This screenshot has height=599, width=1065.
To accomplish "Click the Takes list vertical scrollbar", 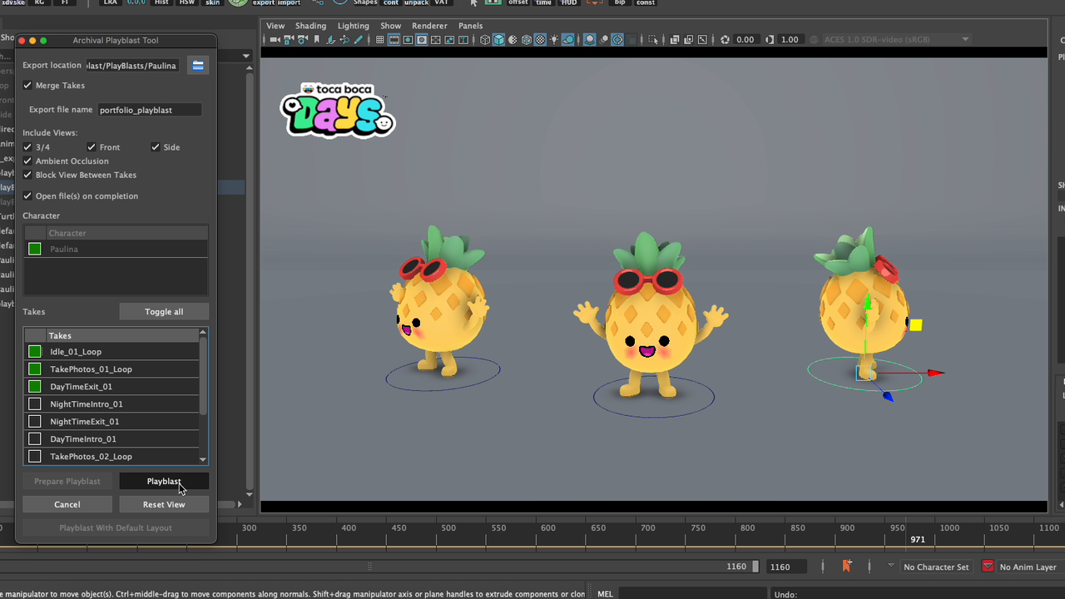I will [203, 376].
